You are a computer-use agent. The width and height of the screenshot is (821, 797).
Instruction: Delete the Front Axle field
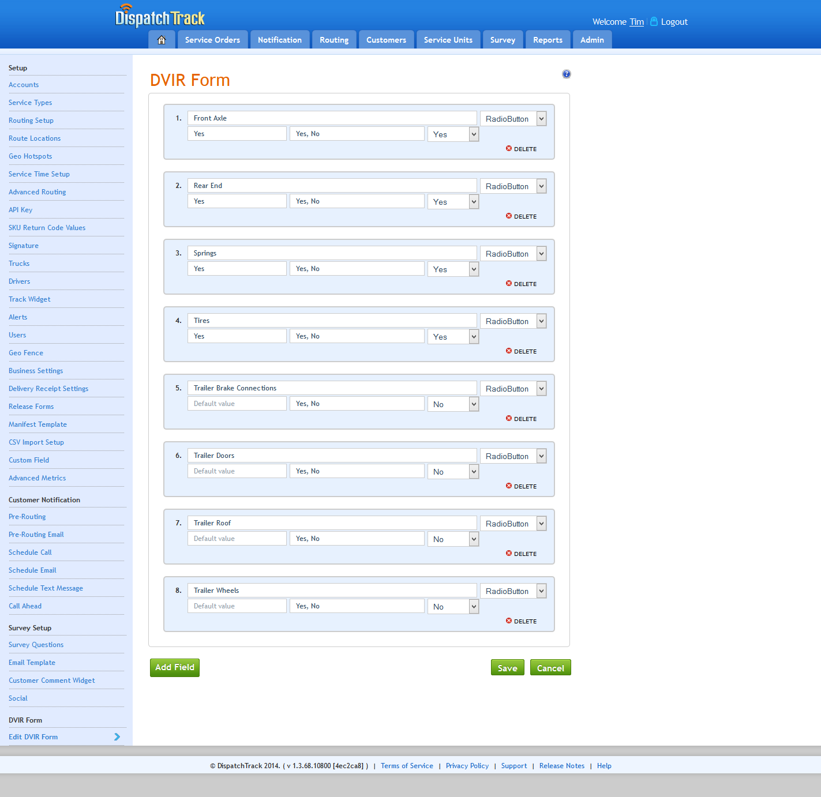point(521,149)
